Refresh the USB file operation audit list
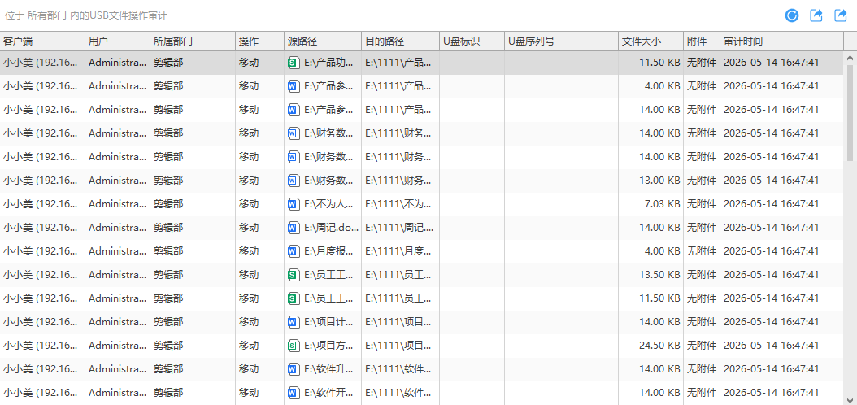 pos(791,15)
